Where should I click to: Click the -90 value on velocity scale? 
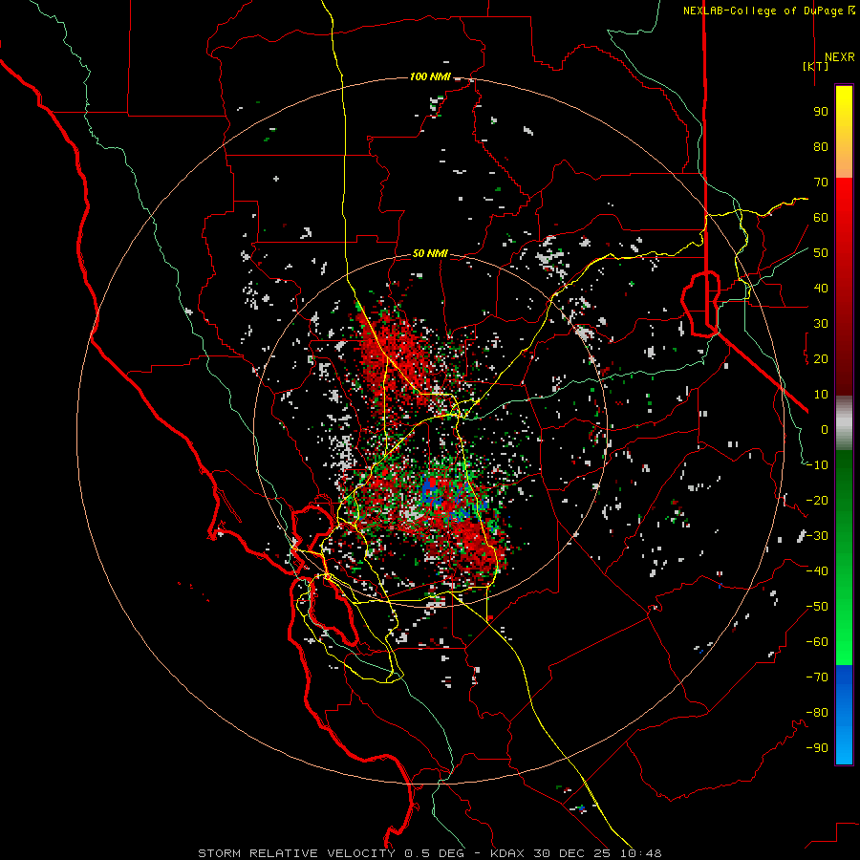[x=817, y=748]
